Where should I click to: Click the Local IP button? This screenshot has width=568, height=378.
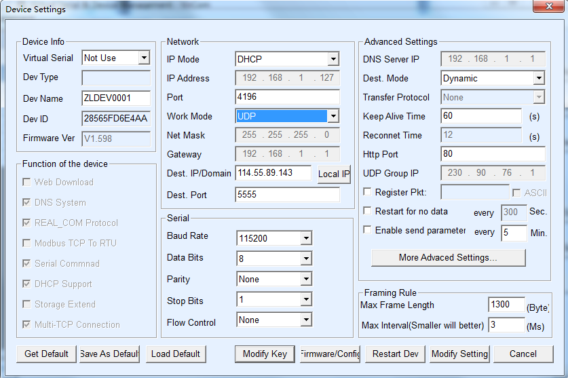click(334, 174)
